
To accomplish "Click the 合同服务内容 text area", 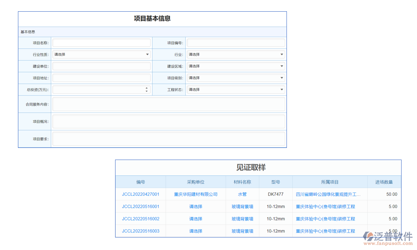I will 168,104.
